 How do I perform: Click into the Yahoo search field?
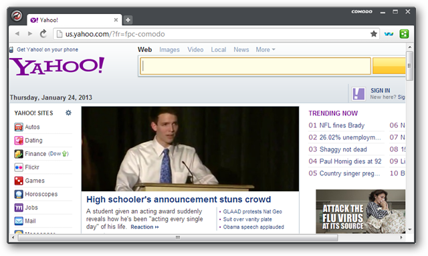(255, 66)
